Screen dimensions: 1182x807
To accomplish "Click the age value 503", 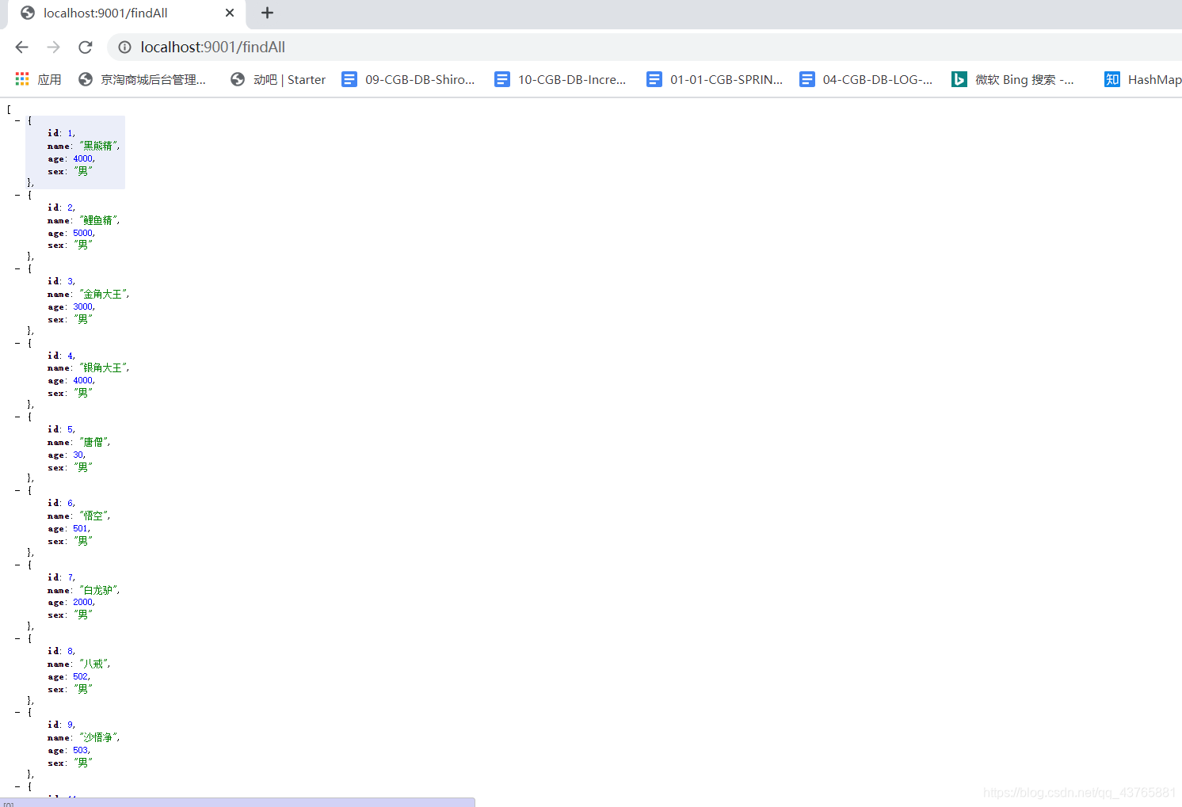I will pyautogui.click(x=80, y=750).
